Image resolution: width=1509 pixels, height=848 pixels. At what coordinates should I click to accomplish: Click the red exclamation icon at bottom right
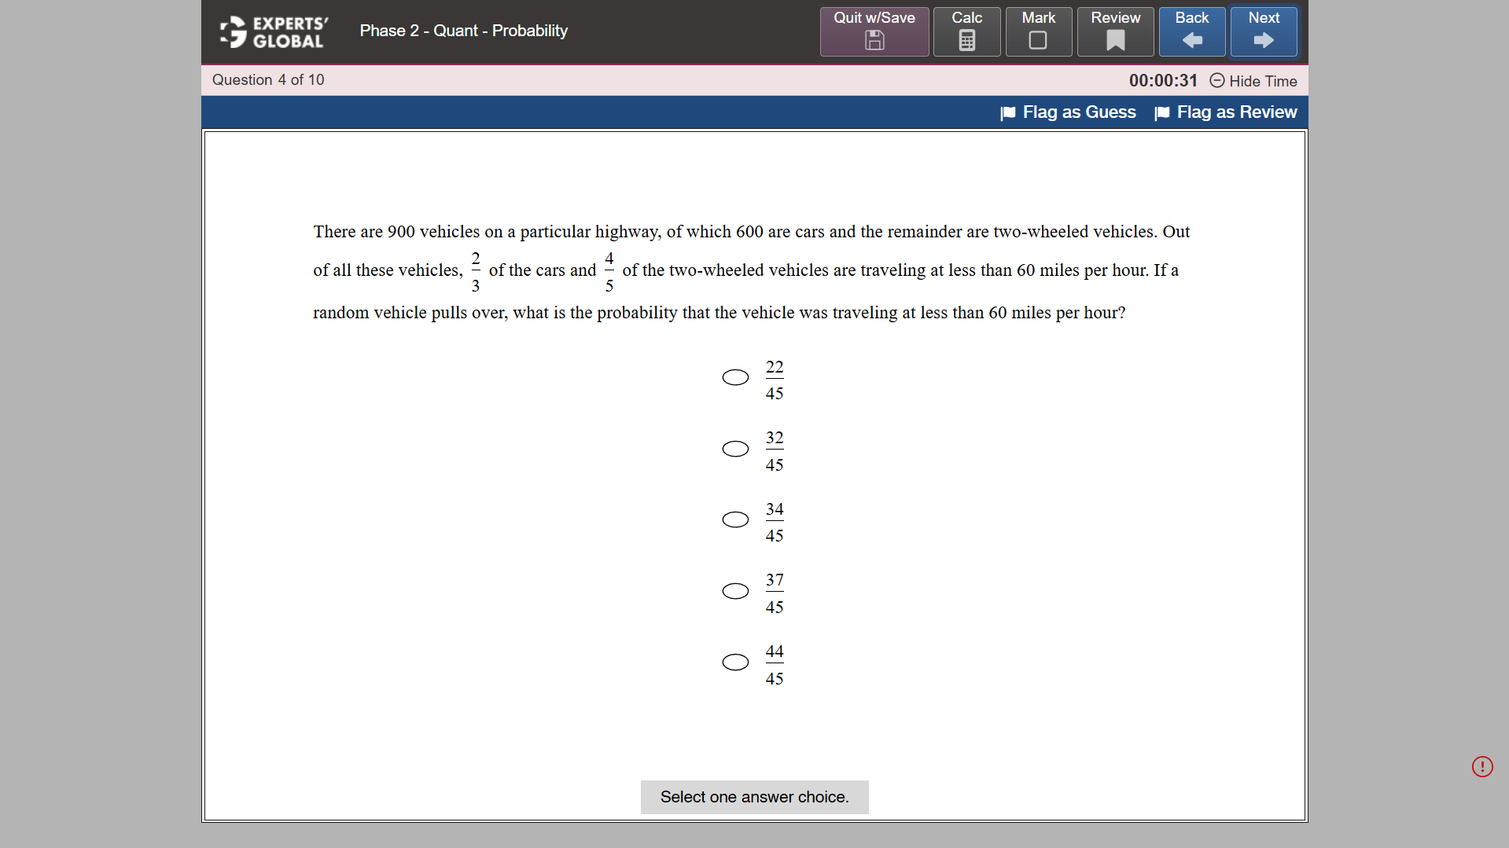[1481, 766]
